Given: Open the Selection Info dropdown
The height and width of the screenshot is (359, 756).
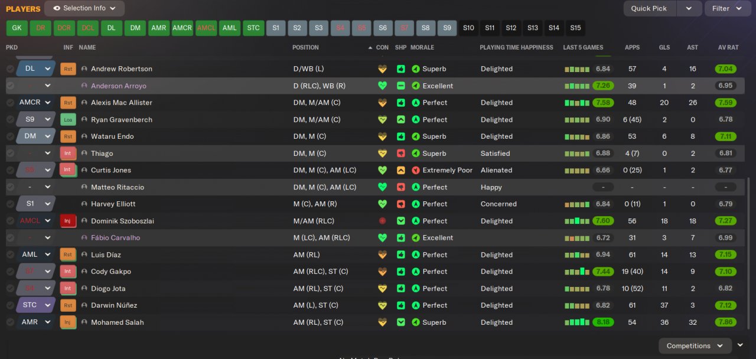Looking at the screenshot, I should (x=84, y=8).
